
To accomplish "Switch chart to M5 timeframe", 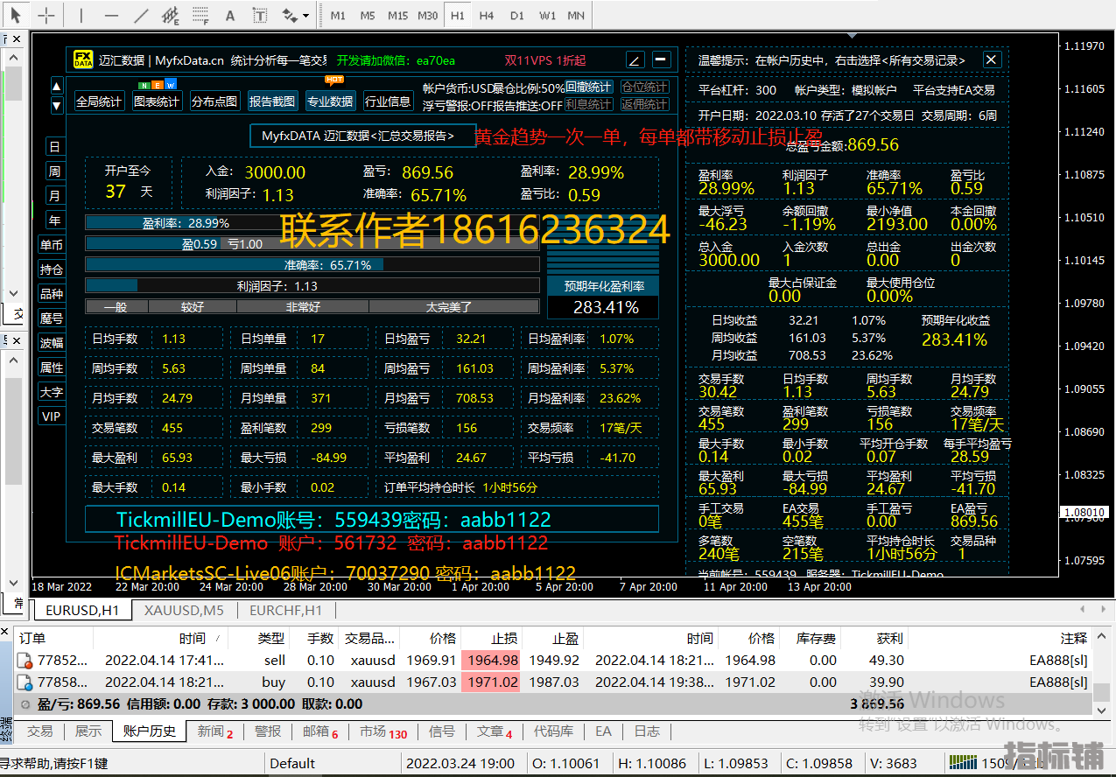I will (368, 16).
